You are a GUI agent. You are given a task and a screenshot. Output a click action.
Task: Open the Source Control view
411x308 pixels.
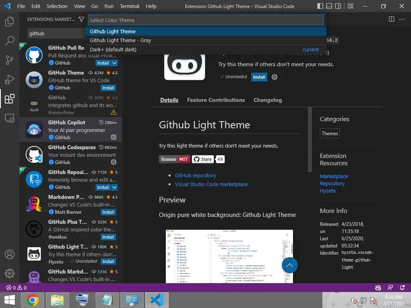click(x=10, y=60)
